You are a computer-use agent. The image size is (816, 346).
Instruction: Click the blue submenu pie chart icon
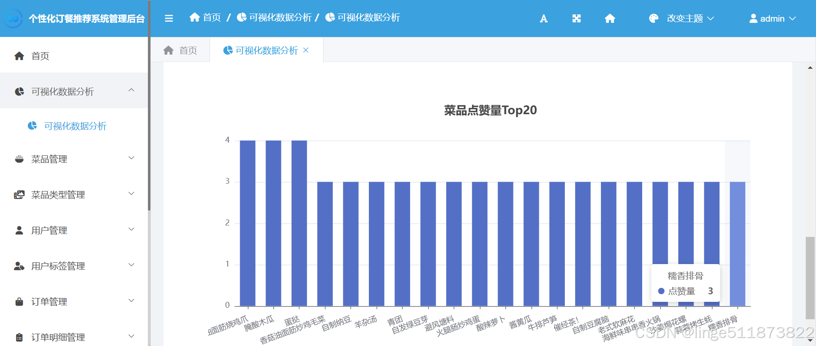(x=32, y=126)
